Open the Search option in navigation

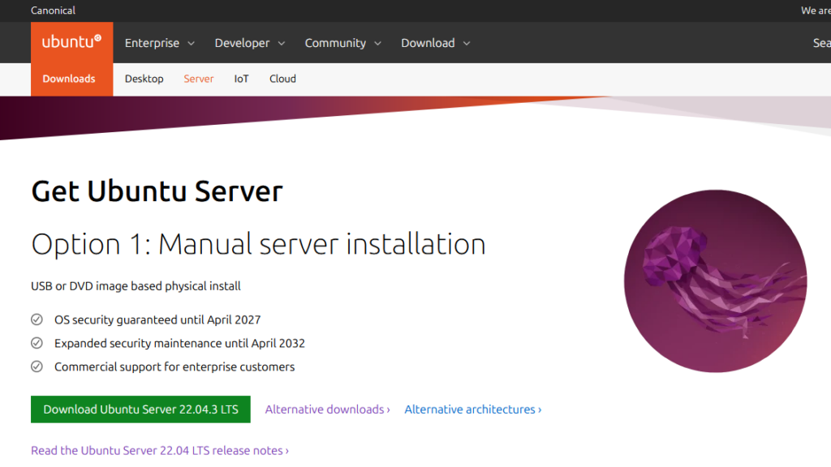pyautogui.click(x=821, y=43)
